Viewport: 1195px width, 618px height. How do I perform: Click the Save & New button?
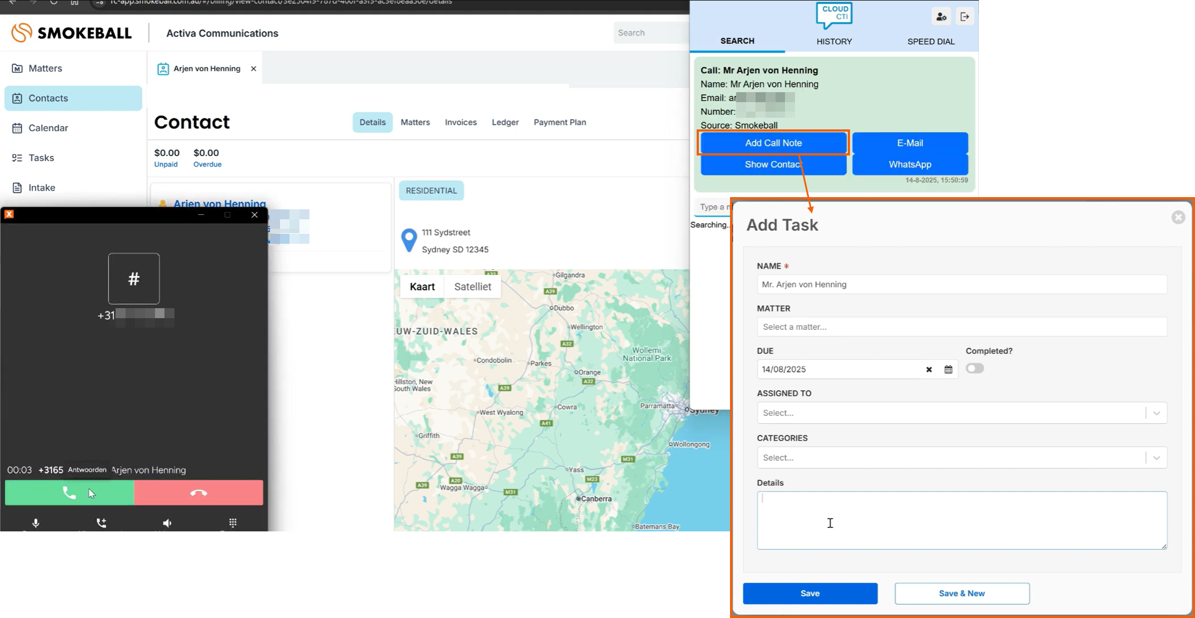point(961,593)
